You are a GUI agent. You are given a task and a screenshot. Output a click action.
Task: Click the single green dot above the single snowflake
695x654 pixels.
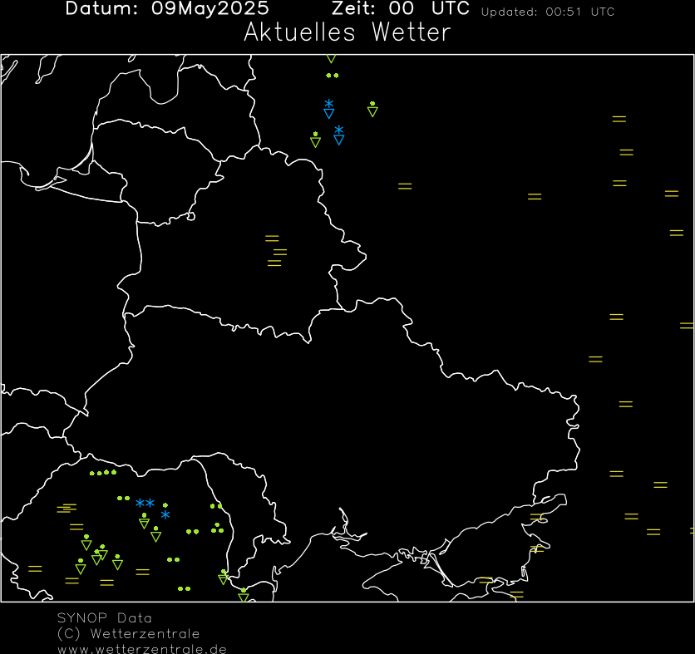[x=165, y=505]
